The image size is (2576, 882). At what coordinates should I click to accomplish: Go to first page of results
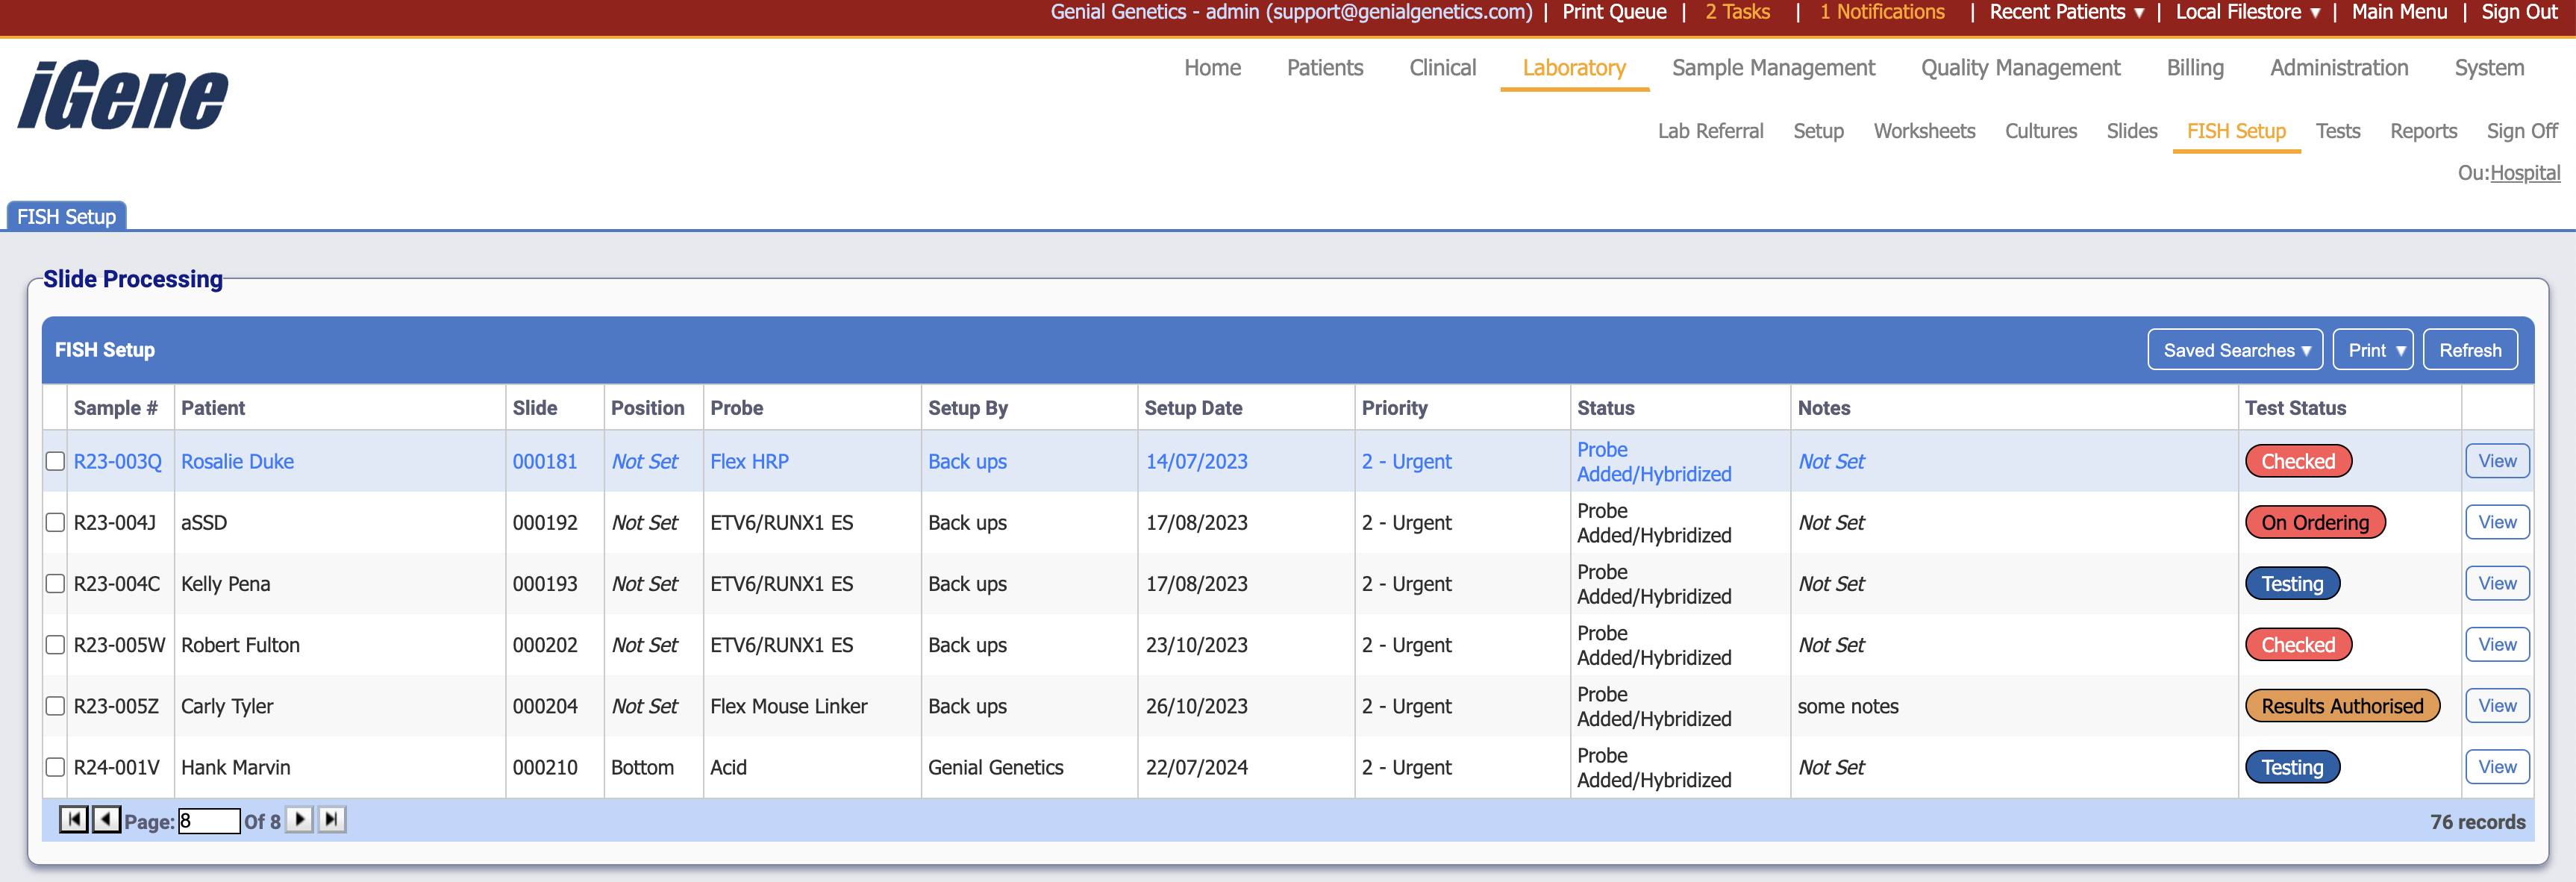pos(73,820)
